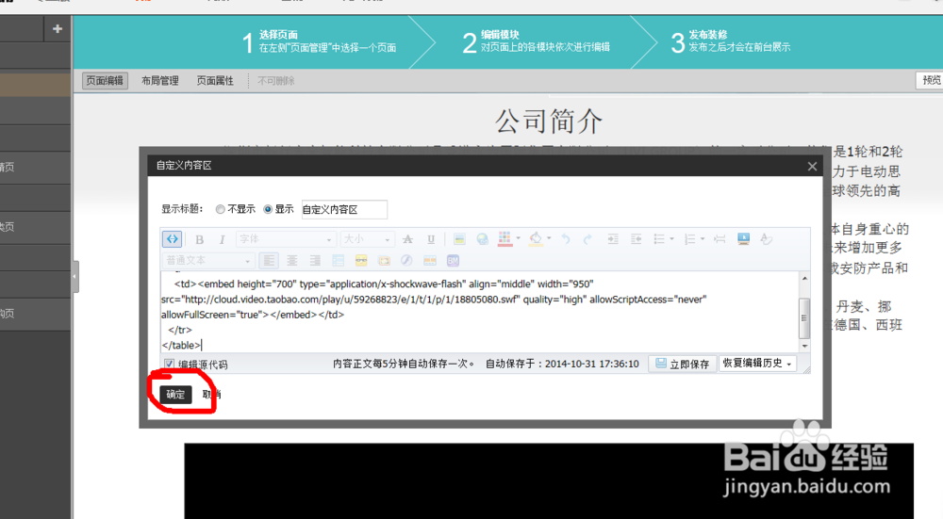This screenshot has width=943, height=519.
Task: Click the 预览 preview button
Action: [930, 80]
